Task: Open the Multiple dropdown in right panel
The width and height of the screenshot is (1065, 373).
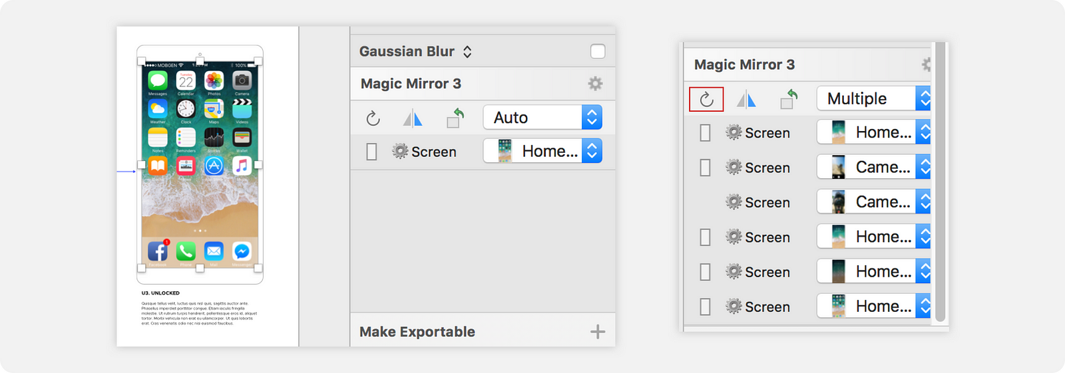Action: [x=873, y=98]
